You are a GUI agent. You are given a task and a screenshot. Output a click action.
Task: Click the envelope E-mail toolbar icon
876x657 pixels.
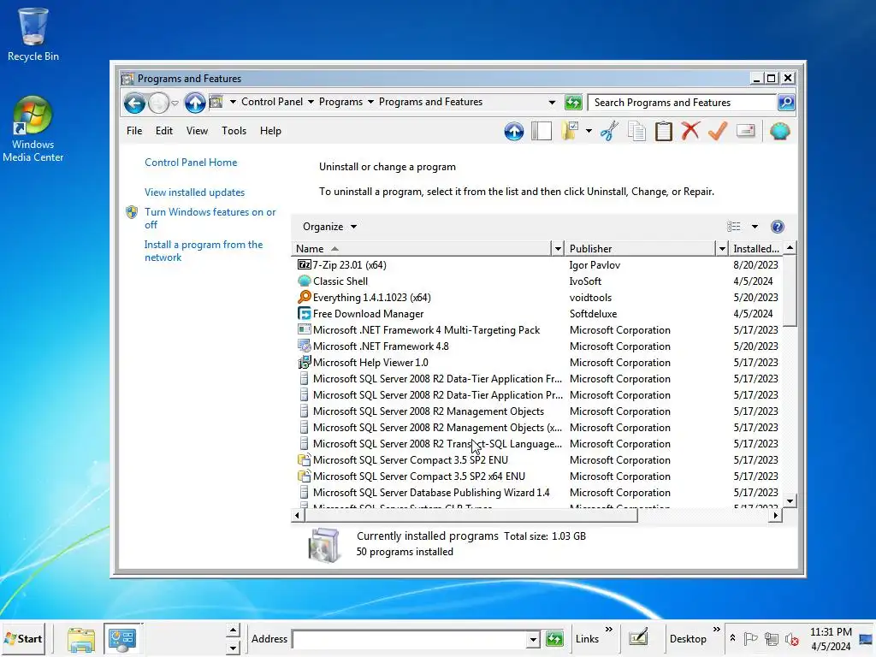coord(746,131)
